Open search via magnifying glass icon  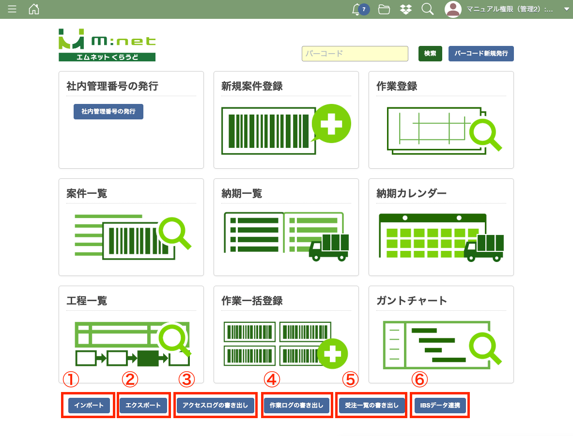427,9
